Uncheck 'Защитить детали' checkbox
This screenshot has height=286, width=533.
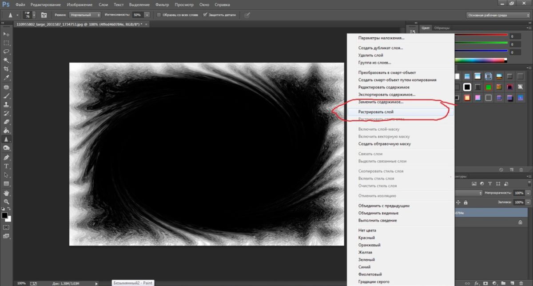pos(205,15)
